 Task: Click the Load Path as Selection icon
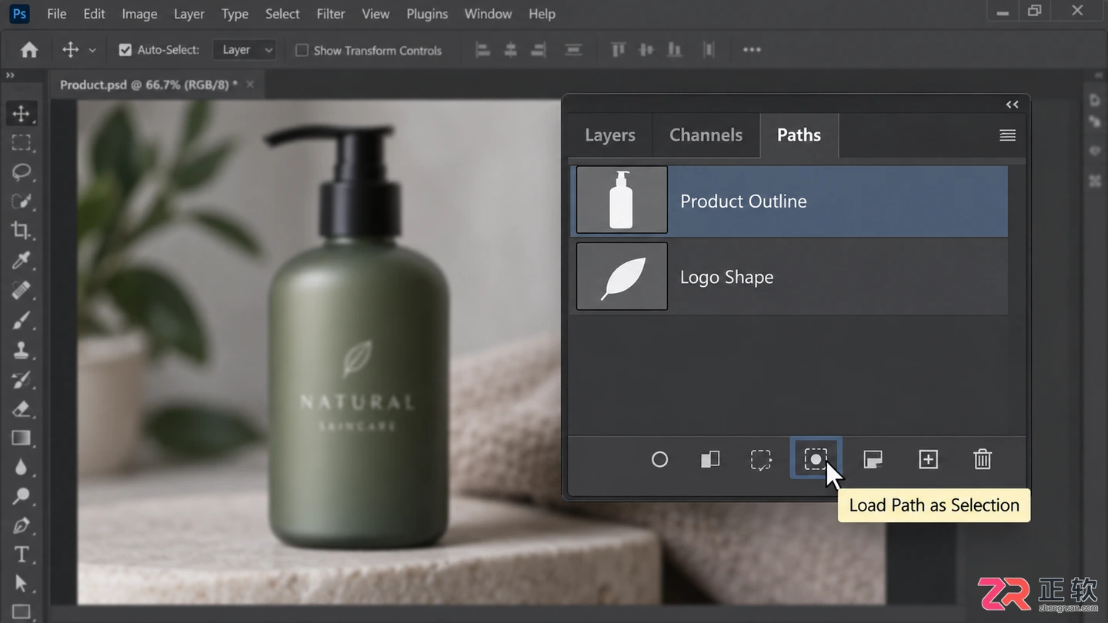coord(816,459)
